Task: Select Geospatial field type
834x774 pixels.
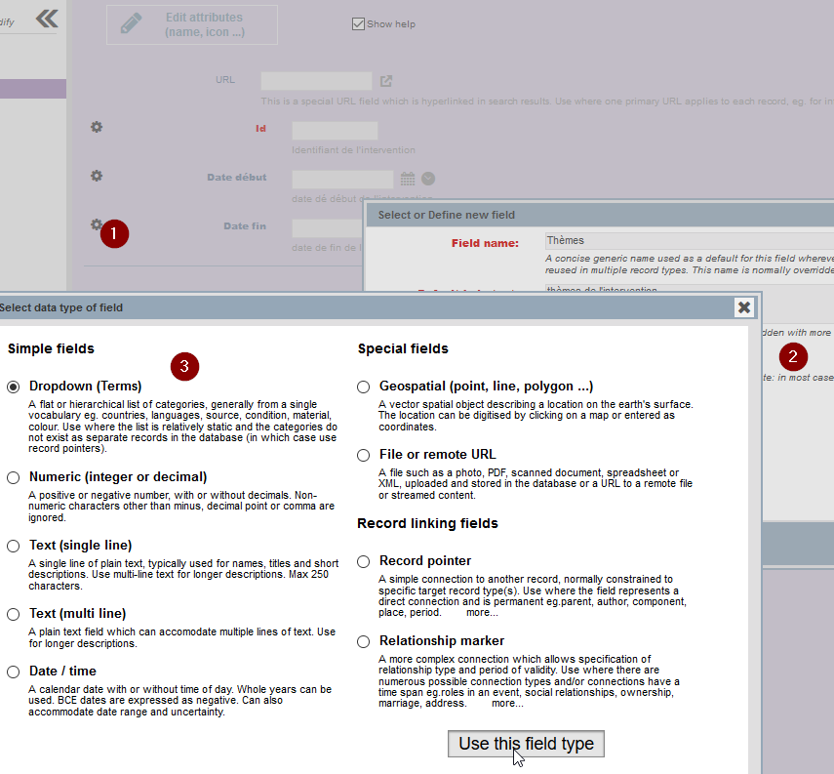Action: 364,387
